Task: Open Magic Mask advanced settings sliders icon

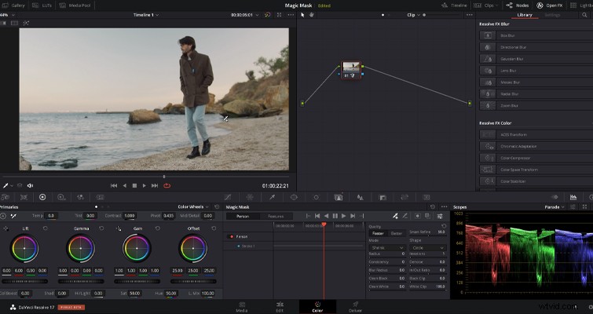Action: point(440,216)
